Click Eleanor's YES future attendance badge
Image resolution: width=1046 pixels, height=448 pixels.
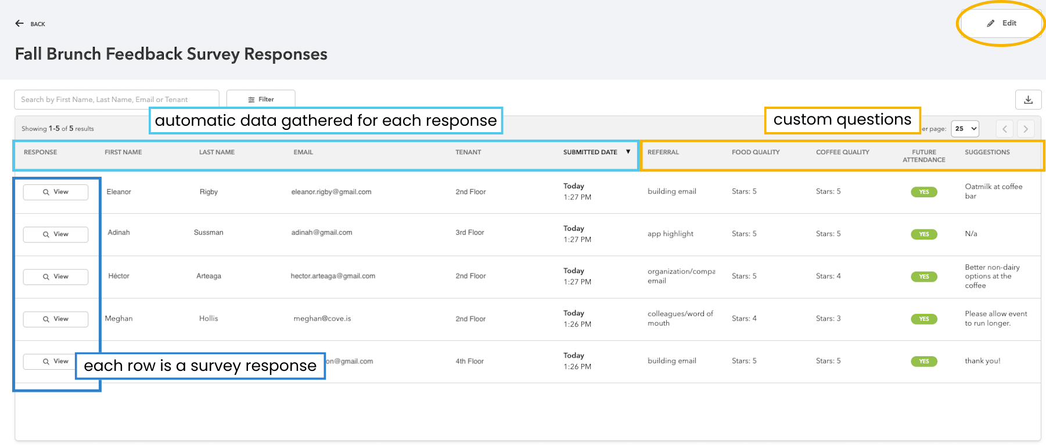click(923, 192)
